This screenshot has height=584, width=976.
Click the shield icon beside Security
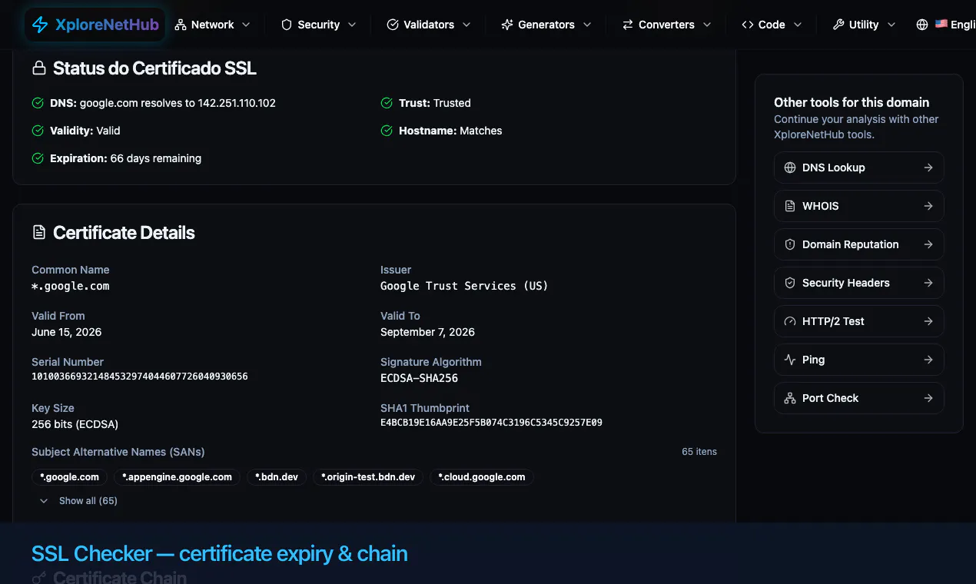287,25
